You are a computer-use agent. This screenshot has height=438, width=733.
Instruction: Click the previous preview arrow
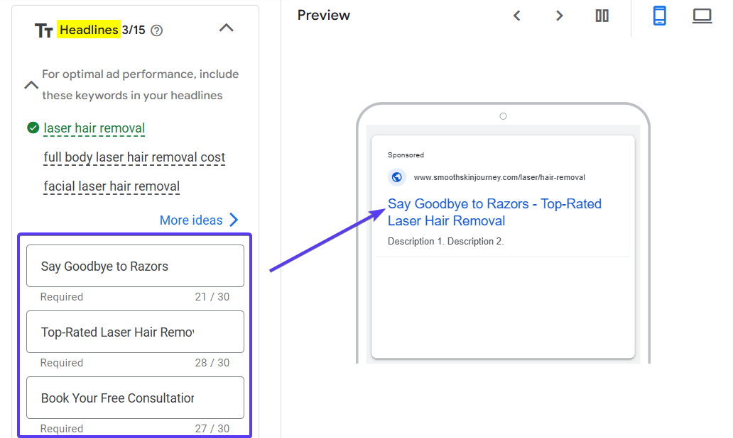[x=516, y=16]
